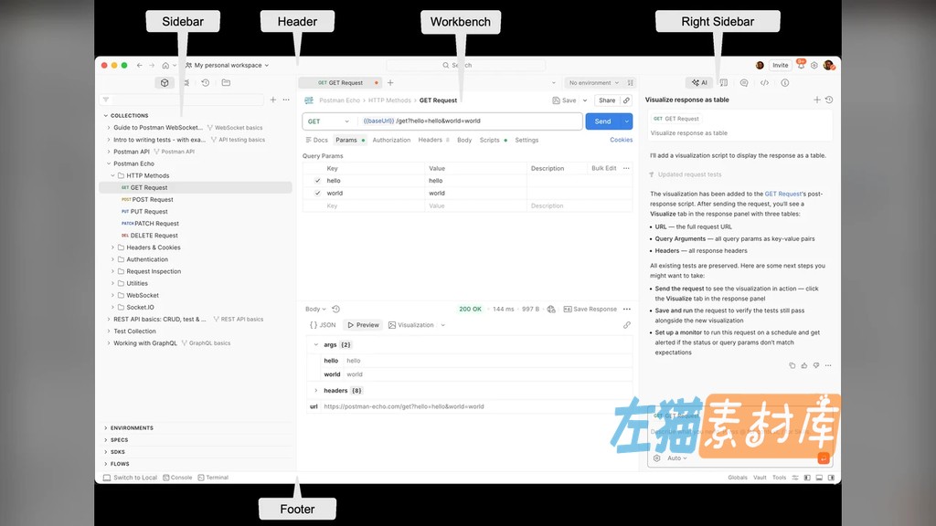The height and width of the screenshot is (526, 936).
Task: Open the Body response dropdown
Action: pos(315,309)
